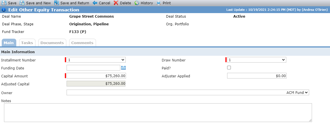
Task: Click the Notes resize grip corner
Action: [310, 120]
